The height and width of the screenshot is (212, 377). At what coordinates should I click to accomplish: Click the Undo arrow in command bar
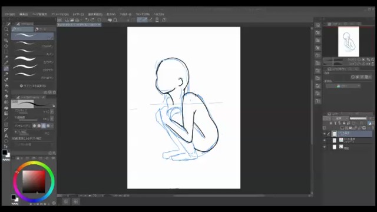(87, 20)
